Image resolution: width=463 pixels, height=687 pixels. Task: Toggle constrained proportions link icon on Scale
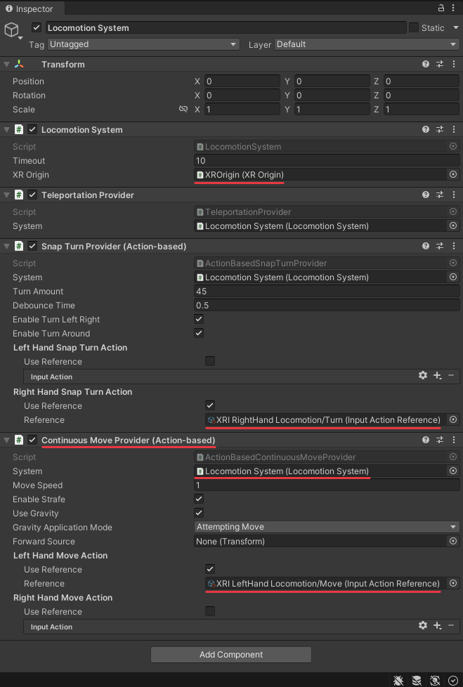pos(183,109)
